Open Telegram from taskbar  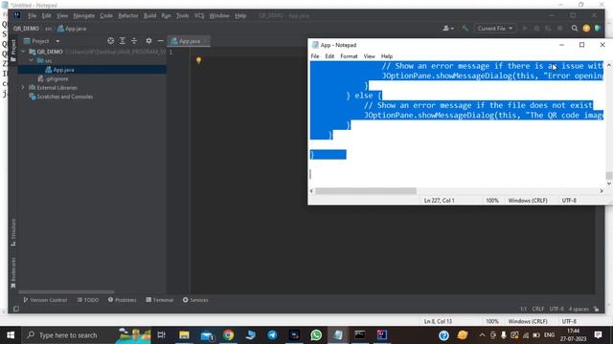point(272,335)
